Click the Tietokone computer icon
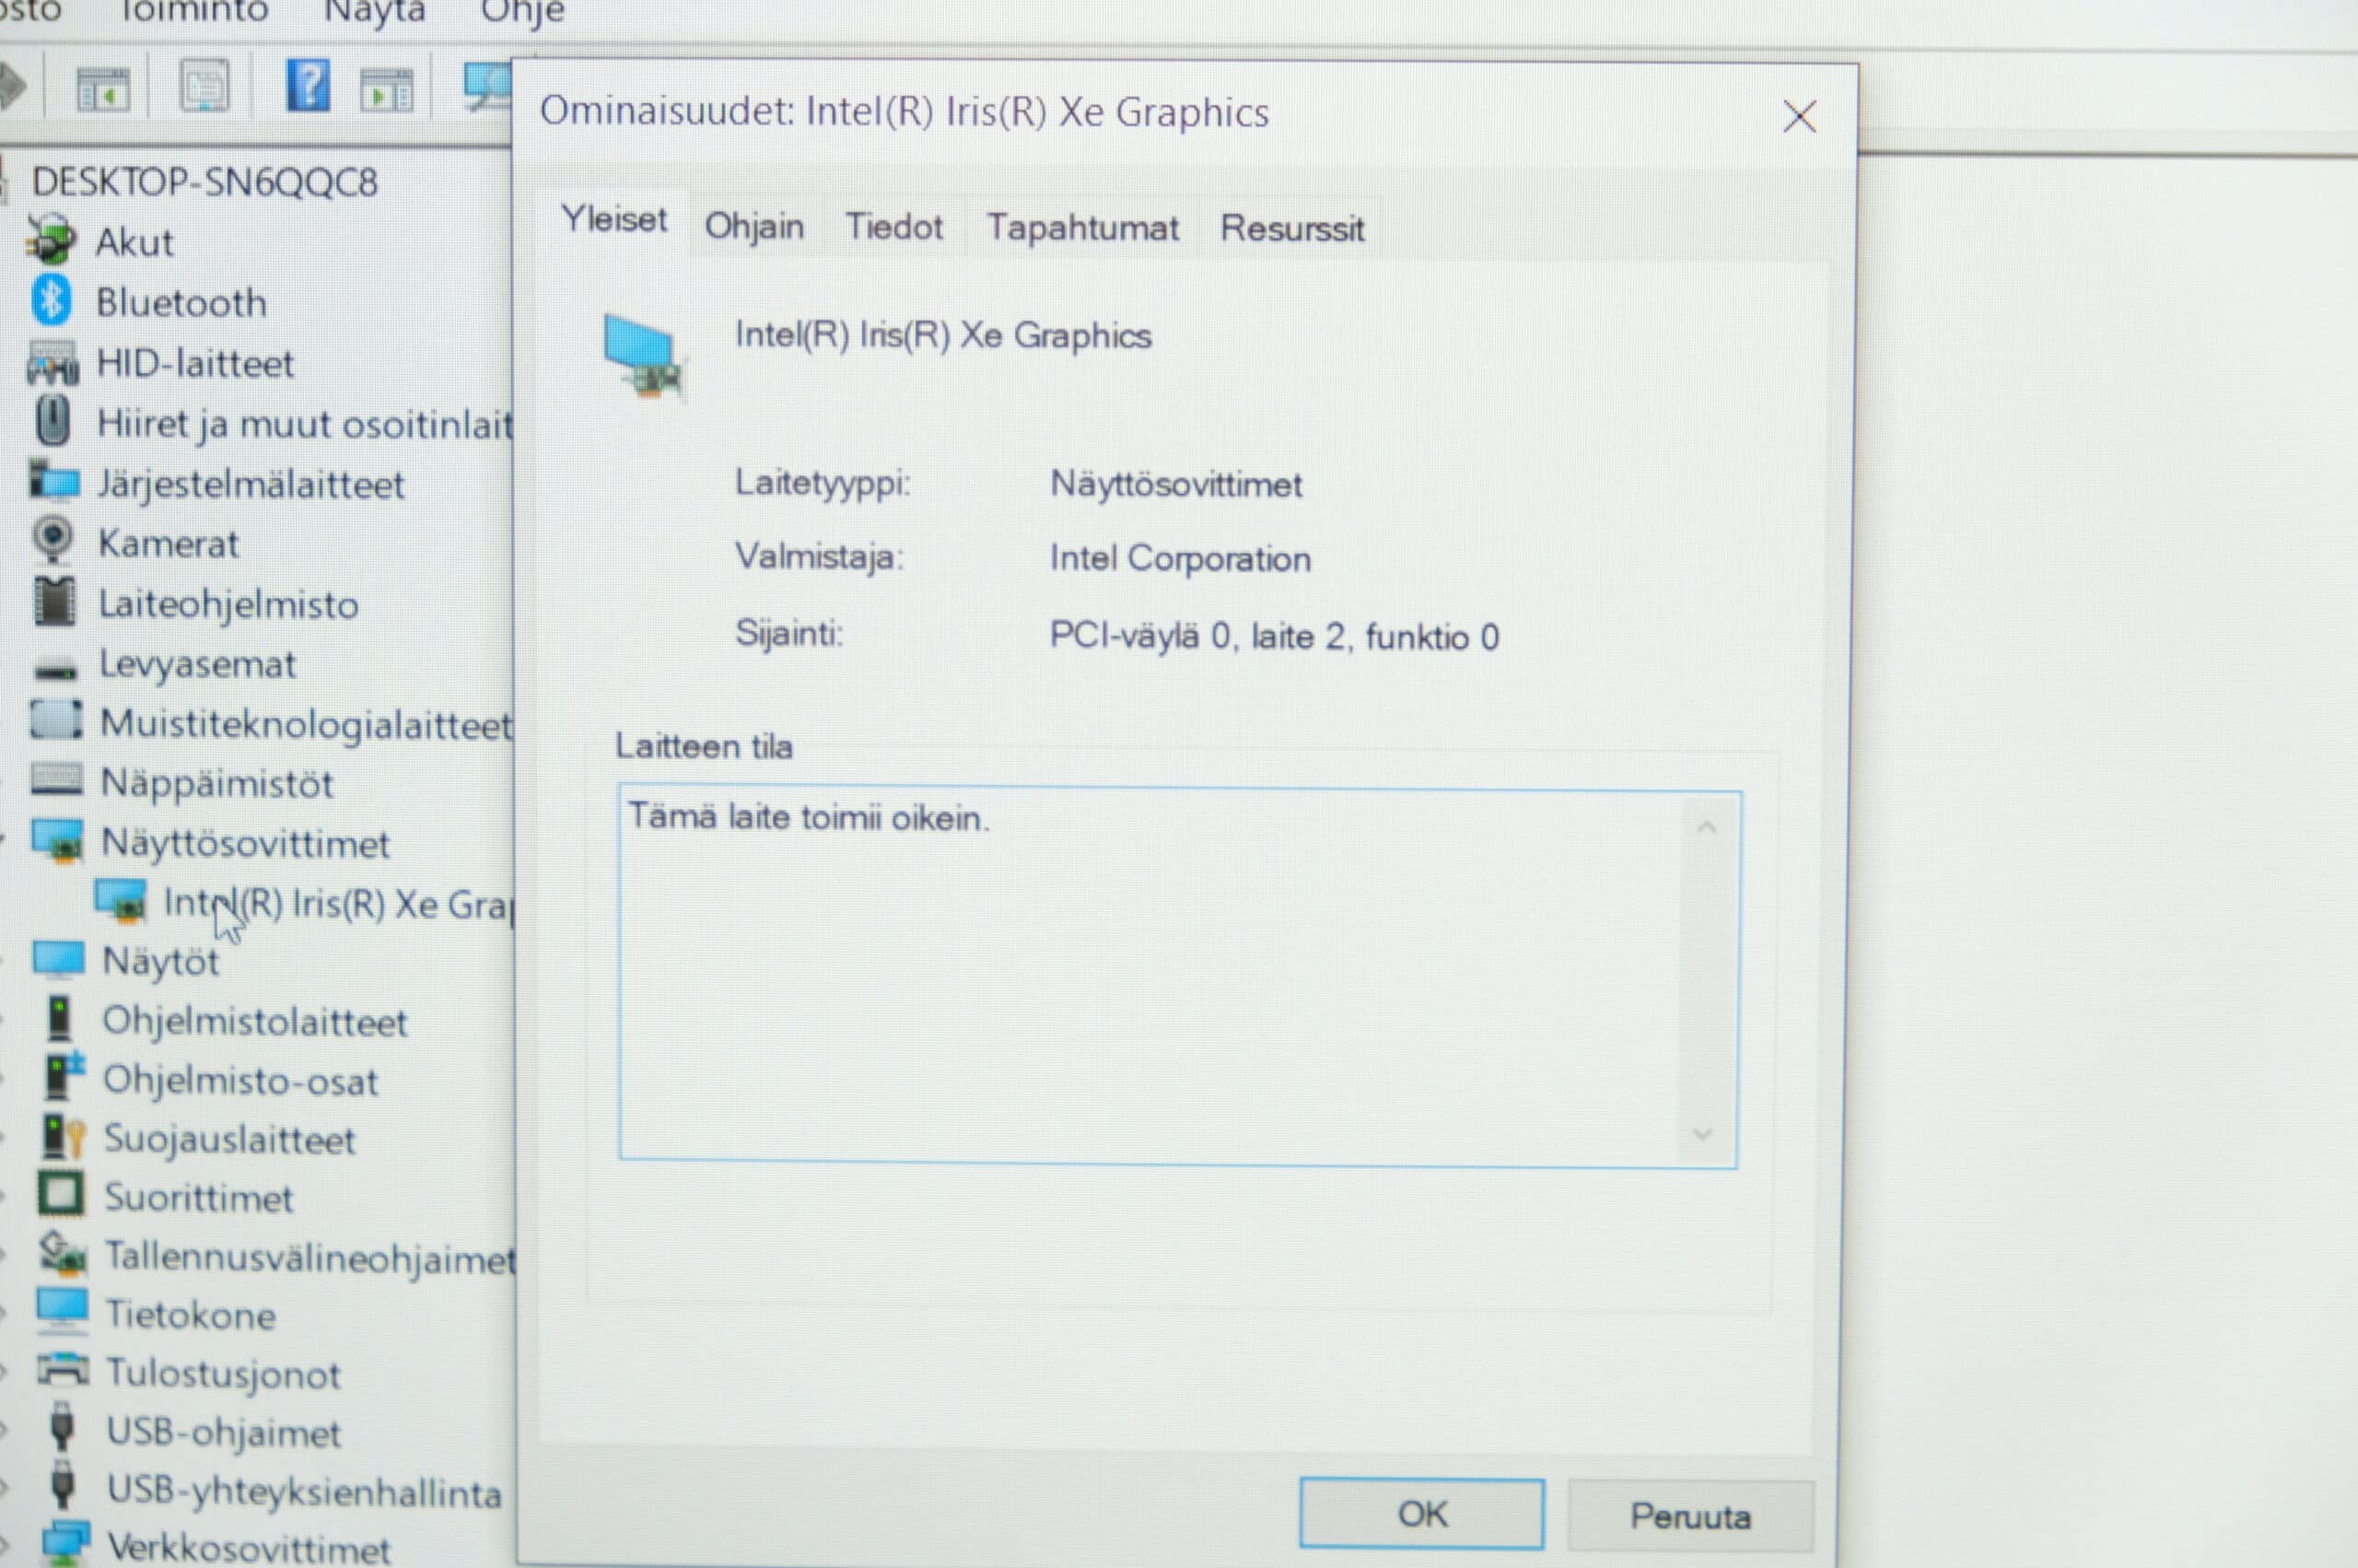Viewport: 2358px width, 1568px height. point(63,1311)
